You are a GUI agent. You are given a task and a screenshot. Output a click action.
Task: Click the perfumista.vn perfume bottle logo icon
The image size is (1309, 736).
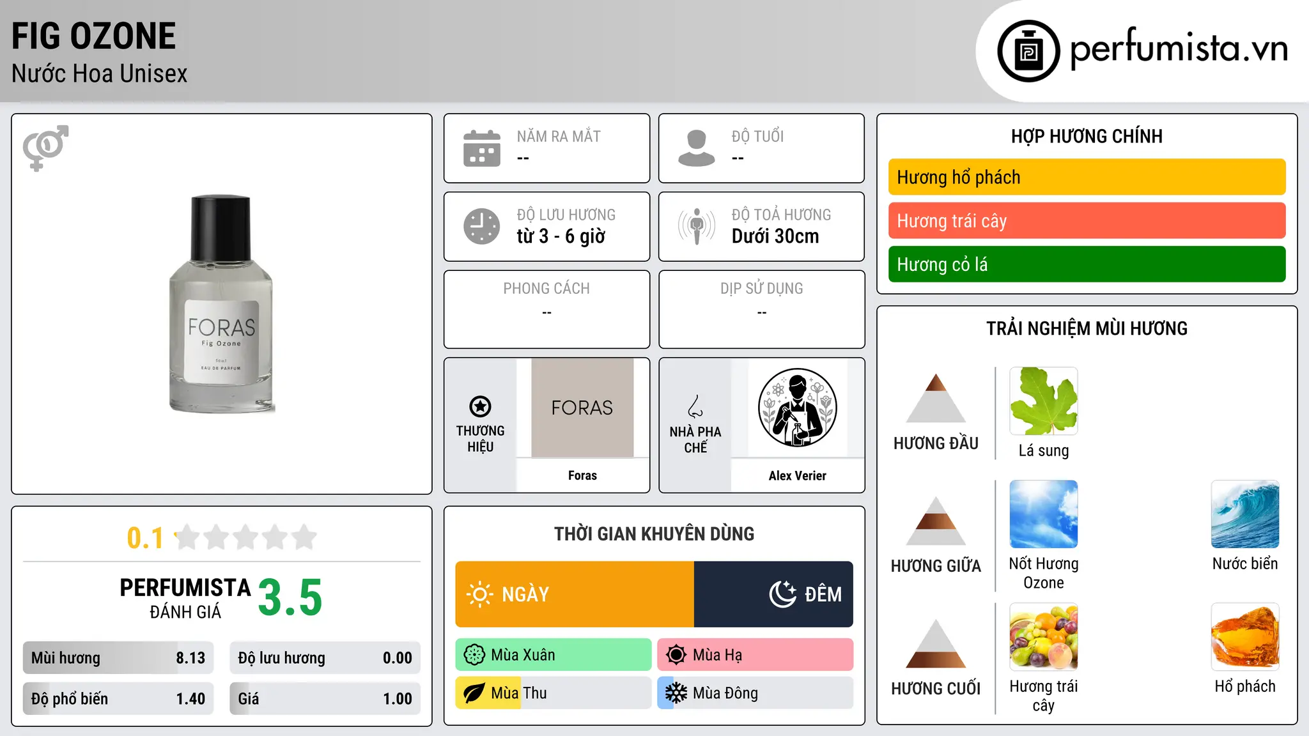(1028, 51)
